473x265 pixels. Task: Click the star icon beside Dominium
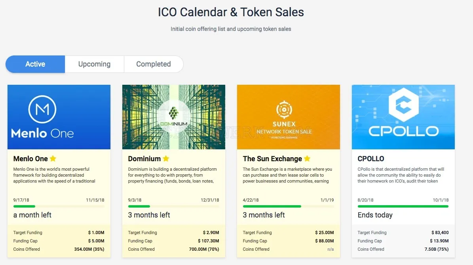(166, 158)
